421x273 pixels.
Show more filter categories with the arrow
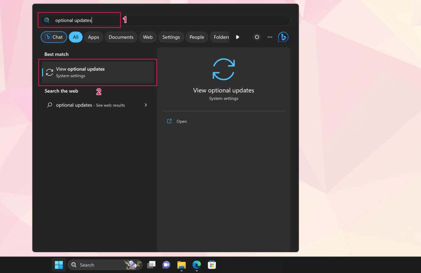pyautogui.click(x=237, y=37)
